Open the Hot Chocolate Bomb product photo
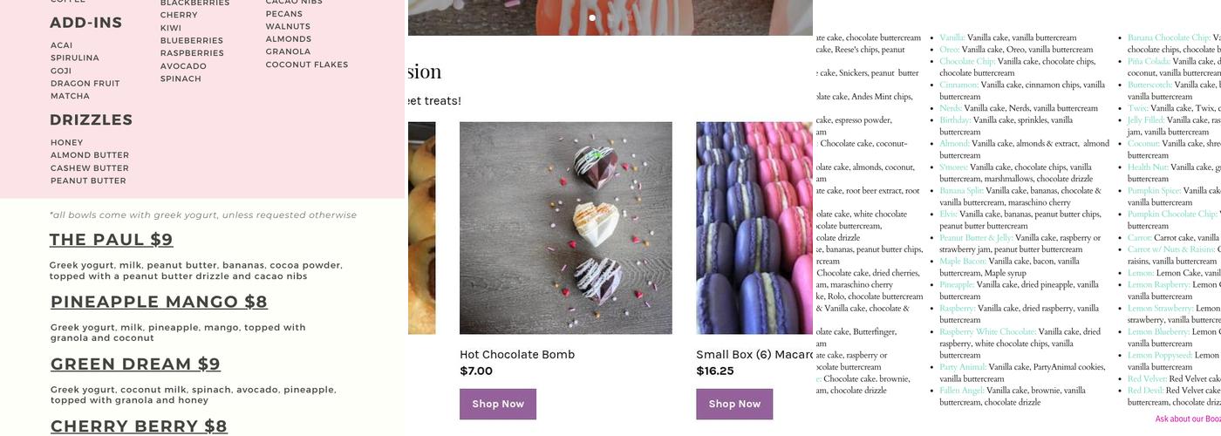 [566, 228]
